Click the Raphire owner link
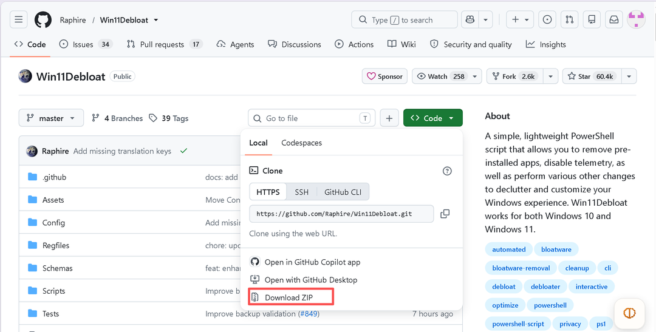This screenshot has width=656, height=332. tap(73, 20)
